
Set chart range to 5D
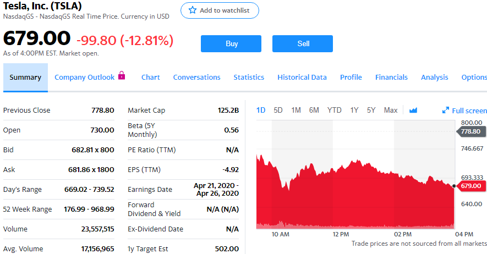278,111
